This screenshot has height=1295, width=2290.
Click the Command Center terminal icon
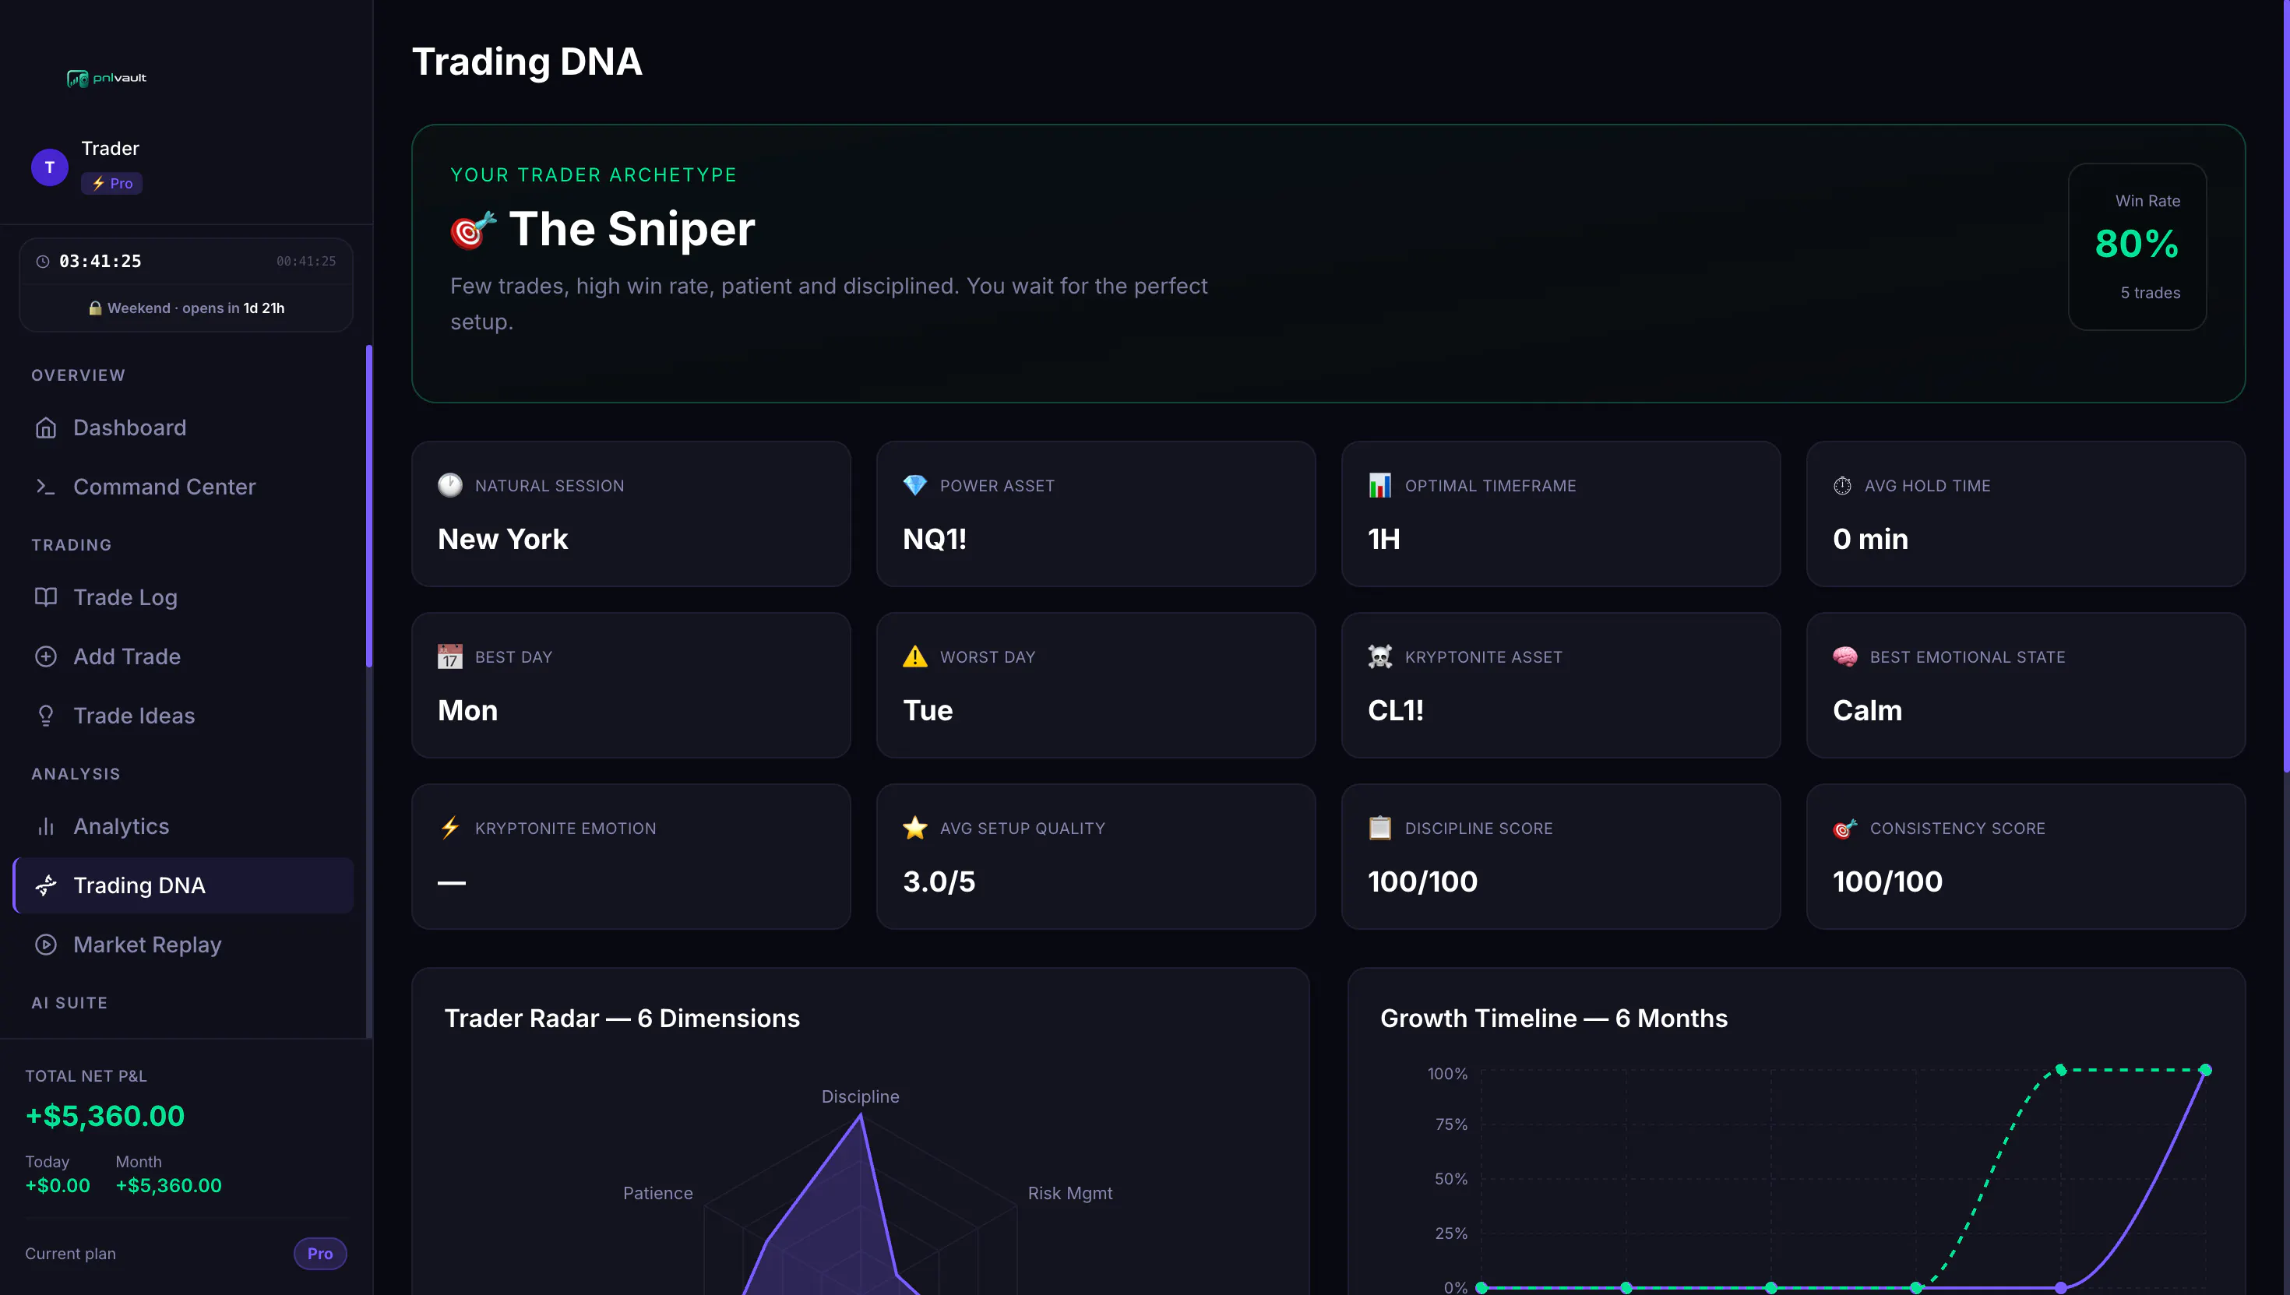tap(45, 487)
